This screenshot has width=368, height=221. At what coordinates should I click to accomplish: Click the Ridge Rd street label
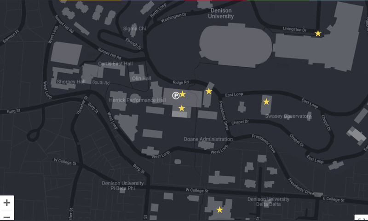coord(181,82)
